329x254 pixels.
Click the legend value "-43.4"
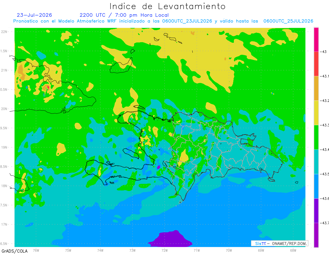coord(324,149)
